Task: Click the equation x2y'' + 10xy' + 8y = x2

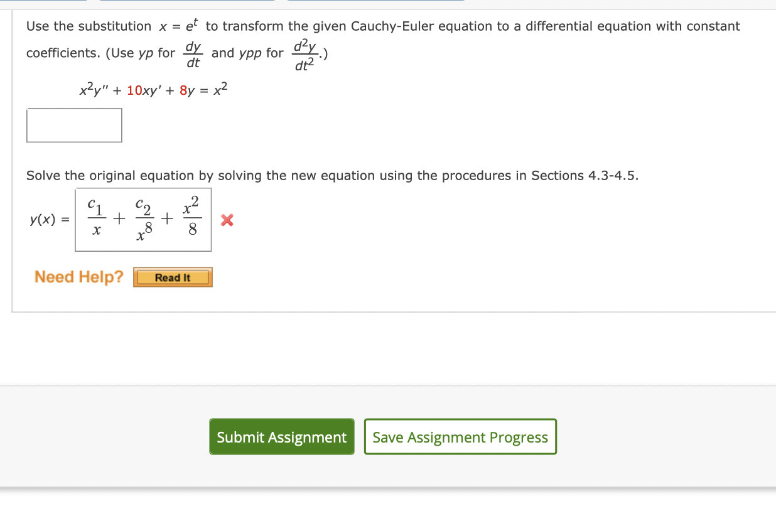Action: 153,90
